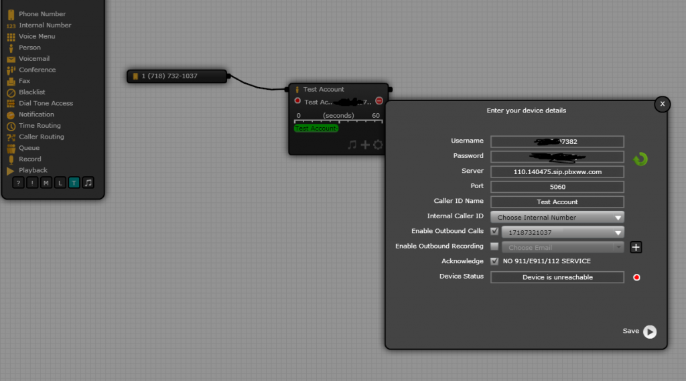Toggle Enable Outbound Calls checkbox

[x=494, y=231]
